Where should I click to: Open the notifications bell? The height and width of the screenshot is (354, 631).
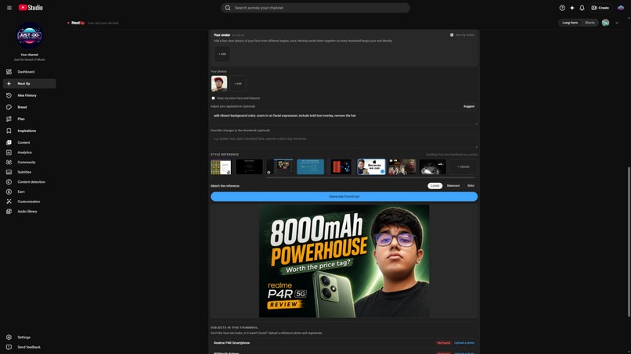[582, 8]
